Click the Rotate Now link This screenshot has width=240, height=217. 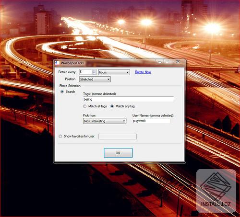pyautogui.click(x=143, y=72)
